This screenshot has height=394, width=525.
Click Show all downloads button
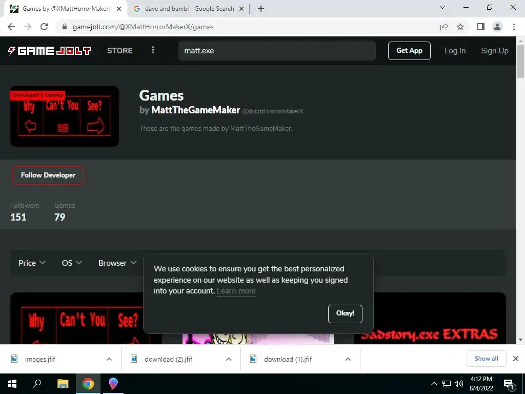coord(486,359)
